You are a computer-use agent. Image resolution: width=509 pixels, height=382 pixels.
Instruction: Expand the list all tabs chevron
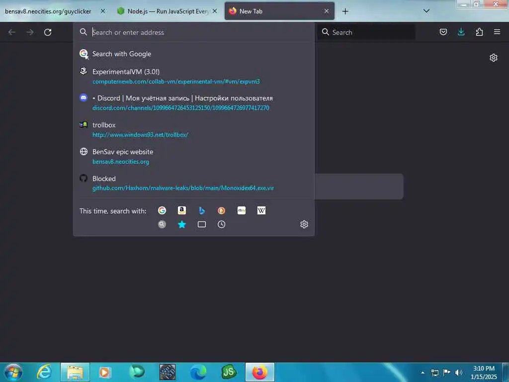pos(426,11)
